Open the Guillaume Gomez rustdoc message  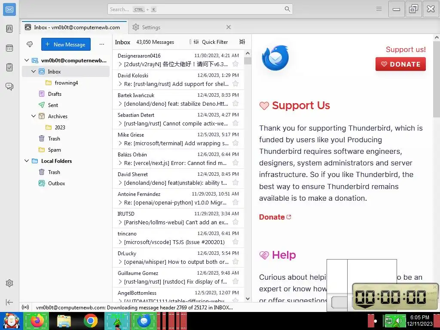pyautogui.click(x=178, y=277)
